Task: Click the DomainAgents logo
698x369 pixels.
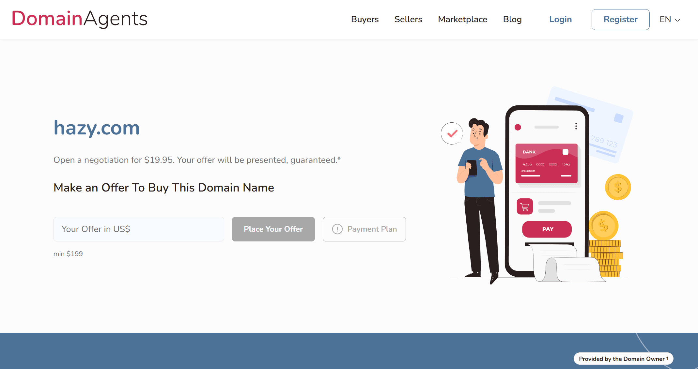Action: [x=80, y=19]
